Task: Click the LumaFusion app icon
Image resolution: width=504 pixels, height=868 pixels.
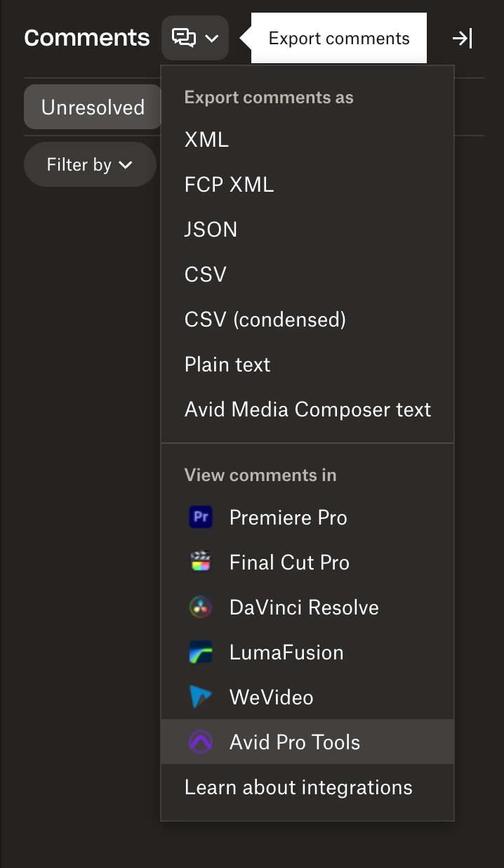Action: coord(201,652)
